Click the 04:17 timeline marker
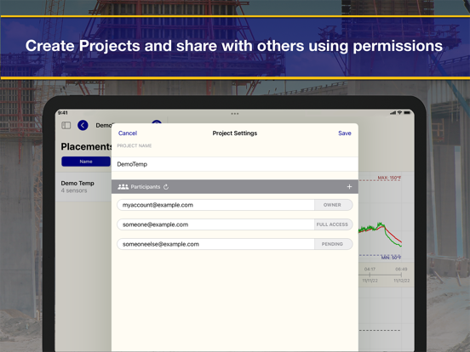This screenshot has height=352, width=470. point(370,269)
